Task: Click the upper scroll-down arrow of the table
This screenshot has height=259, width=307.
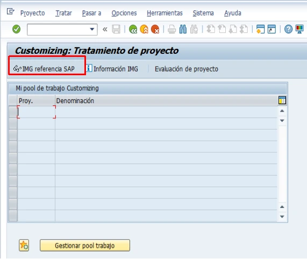Action: pos(282,120)
